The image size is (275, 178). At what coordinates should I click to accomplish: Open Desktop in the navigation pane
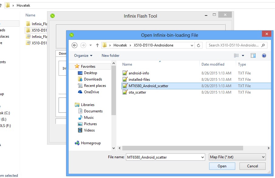[90, 73]
